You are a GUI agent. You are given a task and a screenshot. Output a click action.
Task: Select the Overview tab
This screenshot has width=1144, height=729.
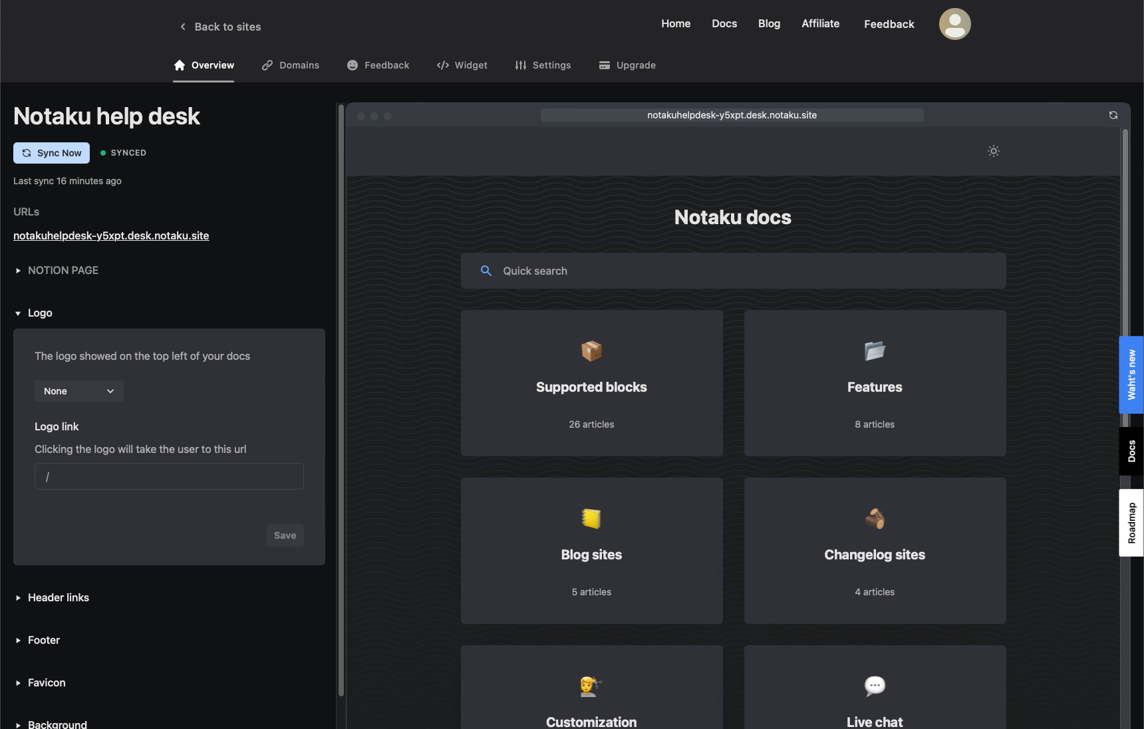(x=204, y=65)
